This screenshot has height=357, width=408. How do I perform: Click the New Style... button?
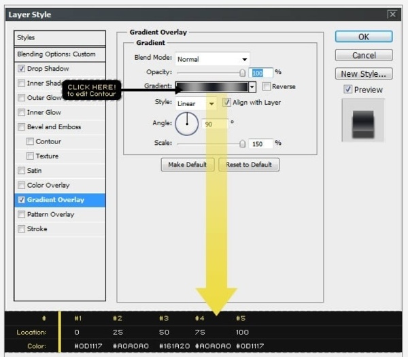pyautogui.click(x=364, y=74)
